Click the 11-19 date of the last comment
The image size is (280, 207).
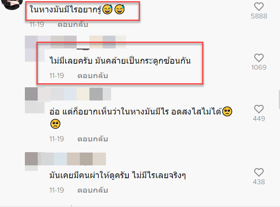click(x=57, y=190)
